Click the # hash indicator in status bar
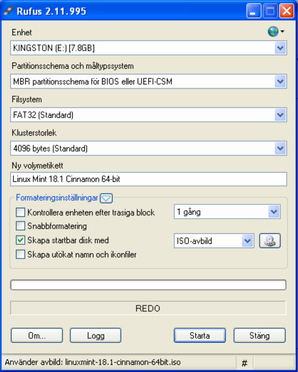Screen dimensions: 298x372 click(x=245, y=363)
